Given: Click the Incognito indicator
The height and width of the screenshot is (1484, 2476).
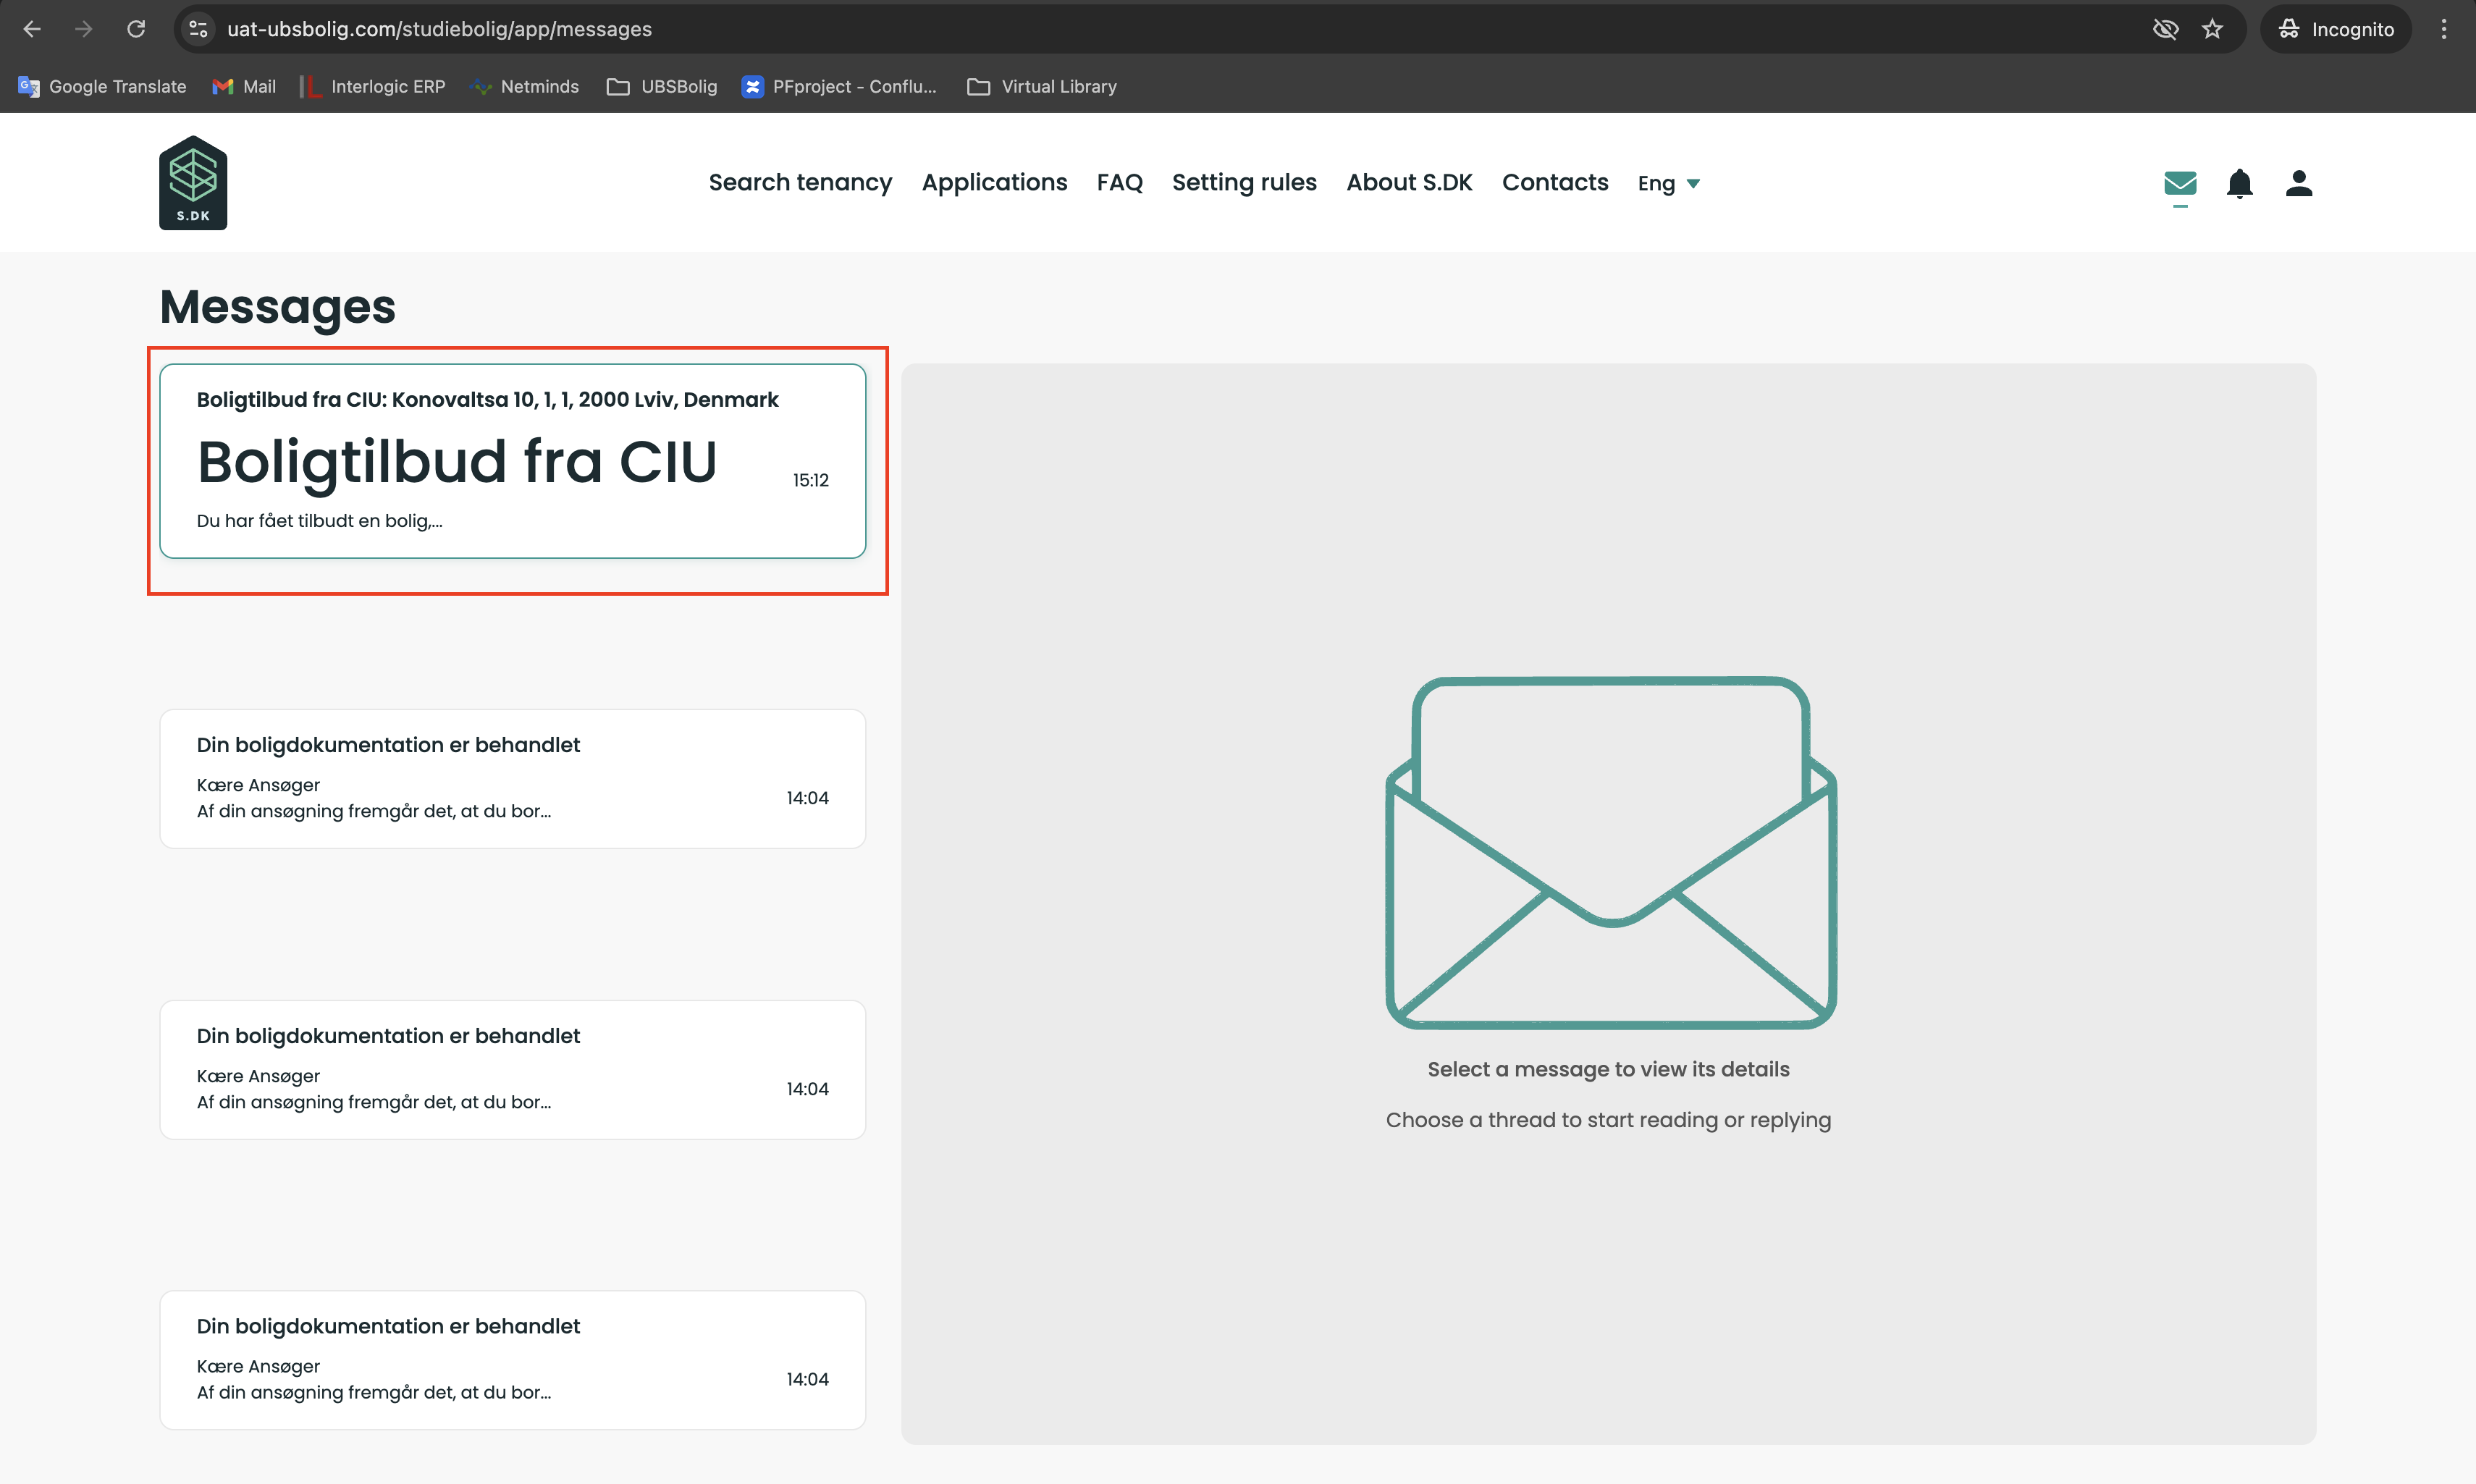Looking at the screenshot, I should click(x=2336, y=29).
